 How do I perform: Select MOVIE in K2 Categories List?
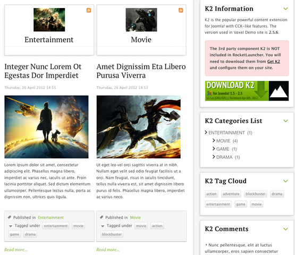[x=223, y=141]
